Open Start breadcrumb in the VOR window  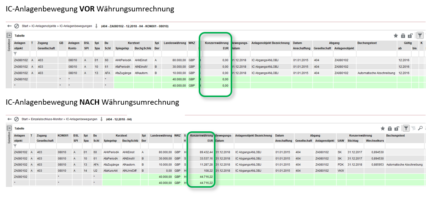click(25, 26)
